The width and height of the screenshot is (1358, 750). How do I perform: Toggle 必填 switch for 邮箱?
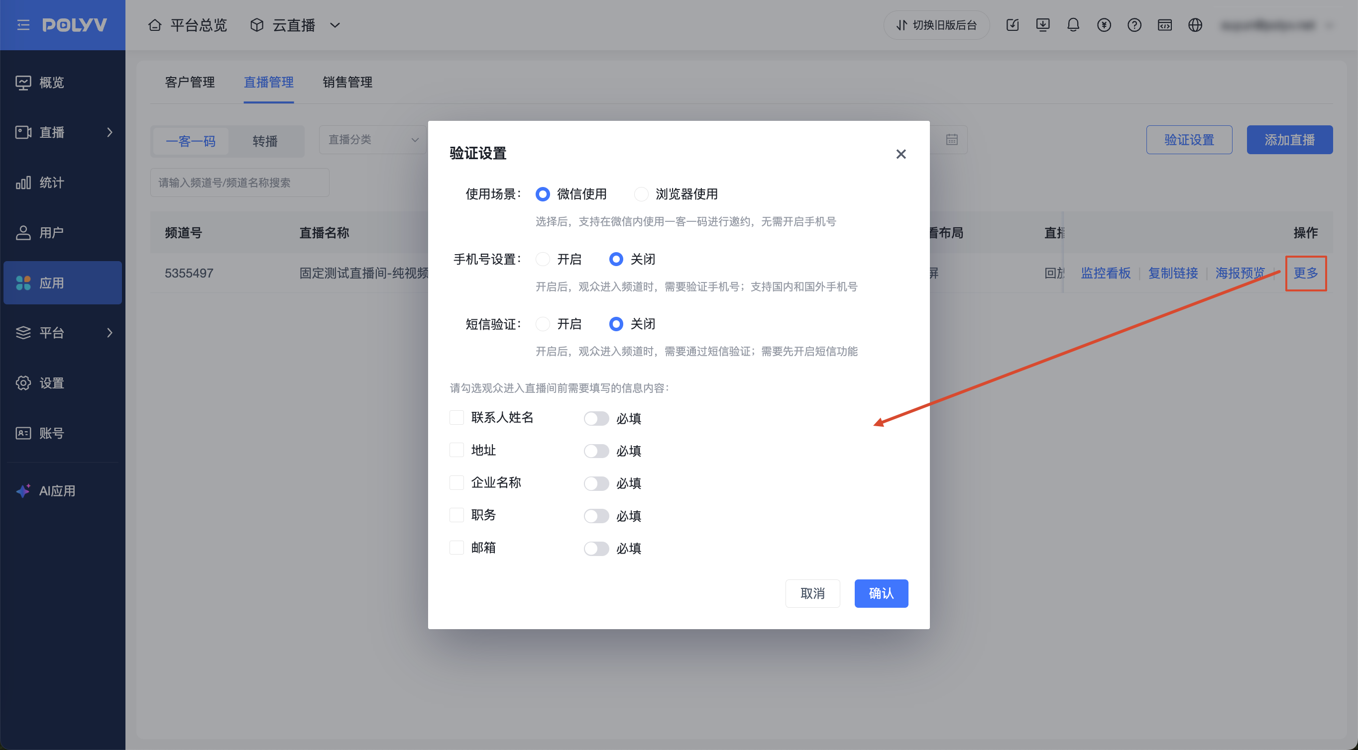click(x=596, y=549)
